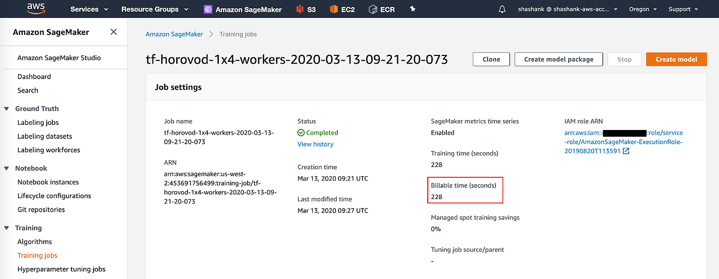Collapse the Notebook section

(x=7, y=169)
